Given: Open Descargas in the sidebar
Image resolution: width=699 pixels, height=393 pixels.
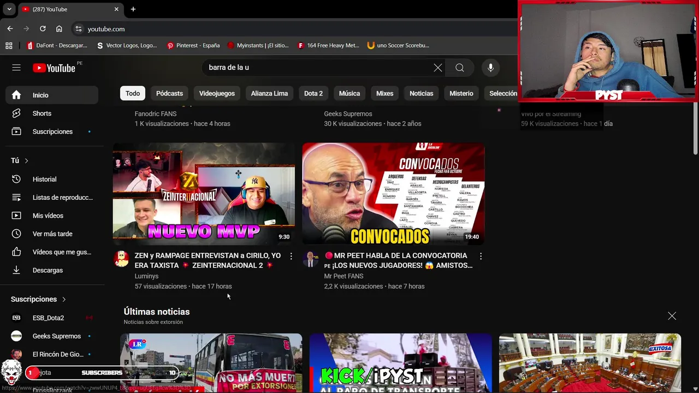Looking at the screenshot, I should [52, 270].
